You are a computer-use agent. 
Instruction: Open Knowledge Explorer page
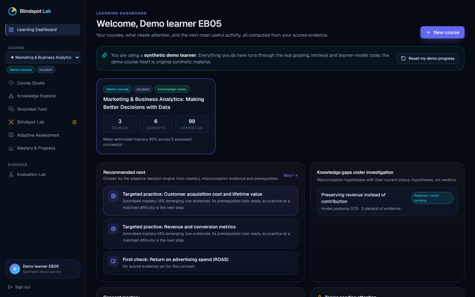coord(42,96)
